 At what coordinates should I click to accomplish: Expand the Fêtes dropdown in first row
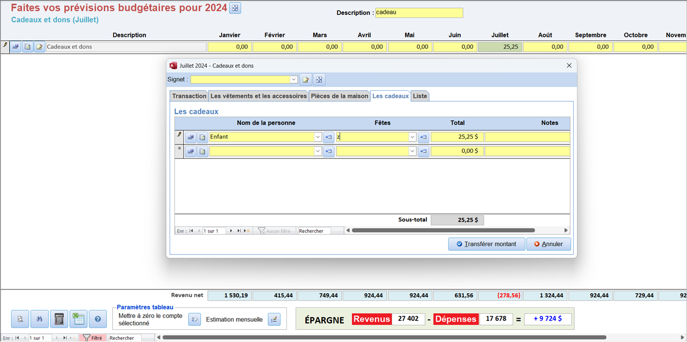pos(412,137)
